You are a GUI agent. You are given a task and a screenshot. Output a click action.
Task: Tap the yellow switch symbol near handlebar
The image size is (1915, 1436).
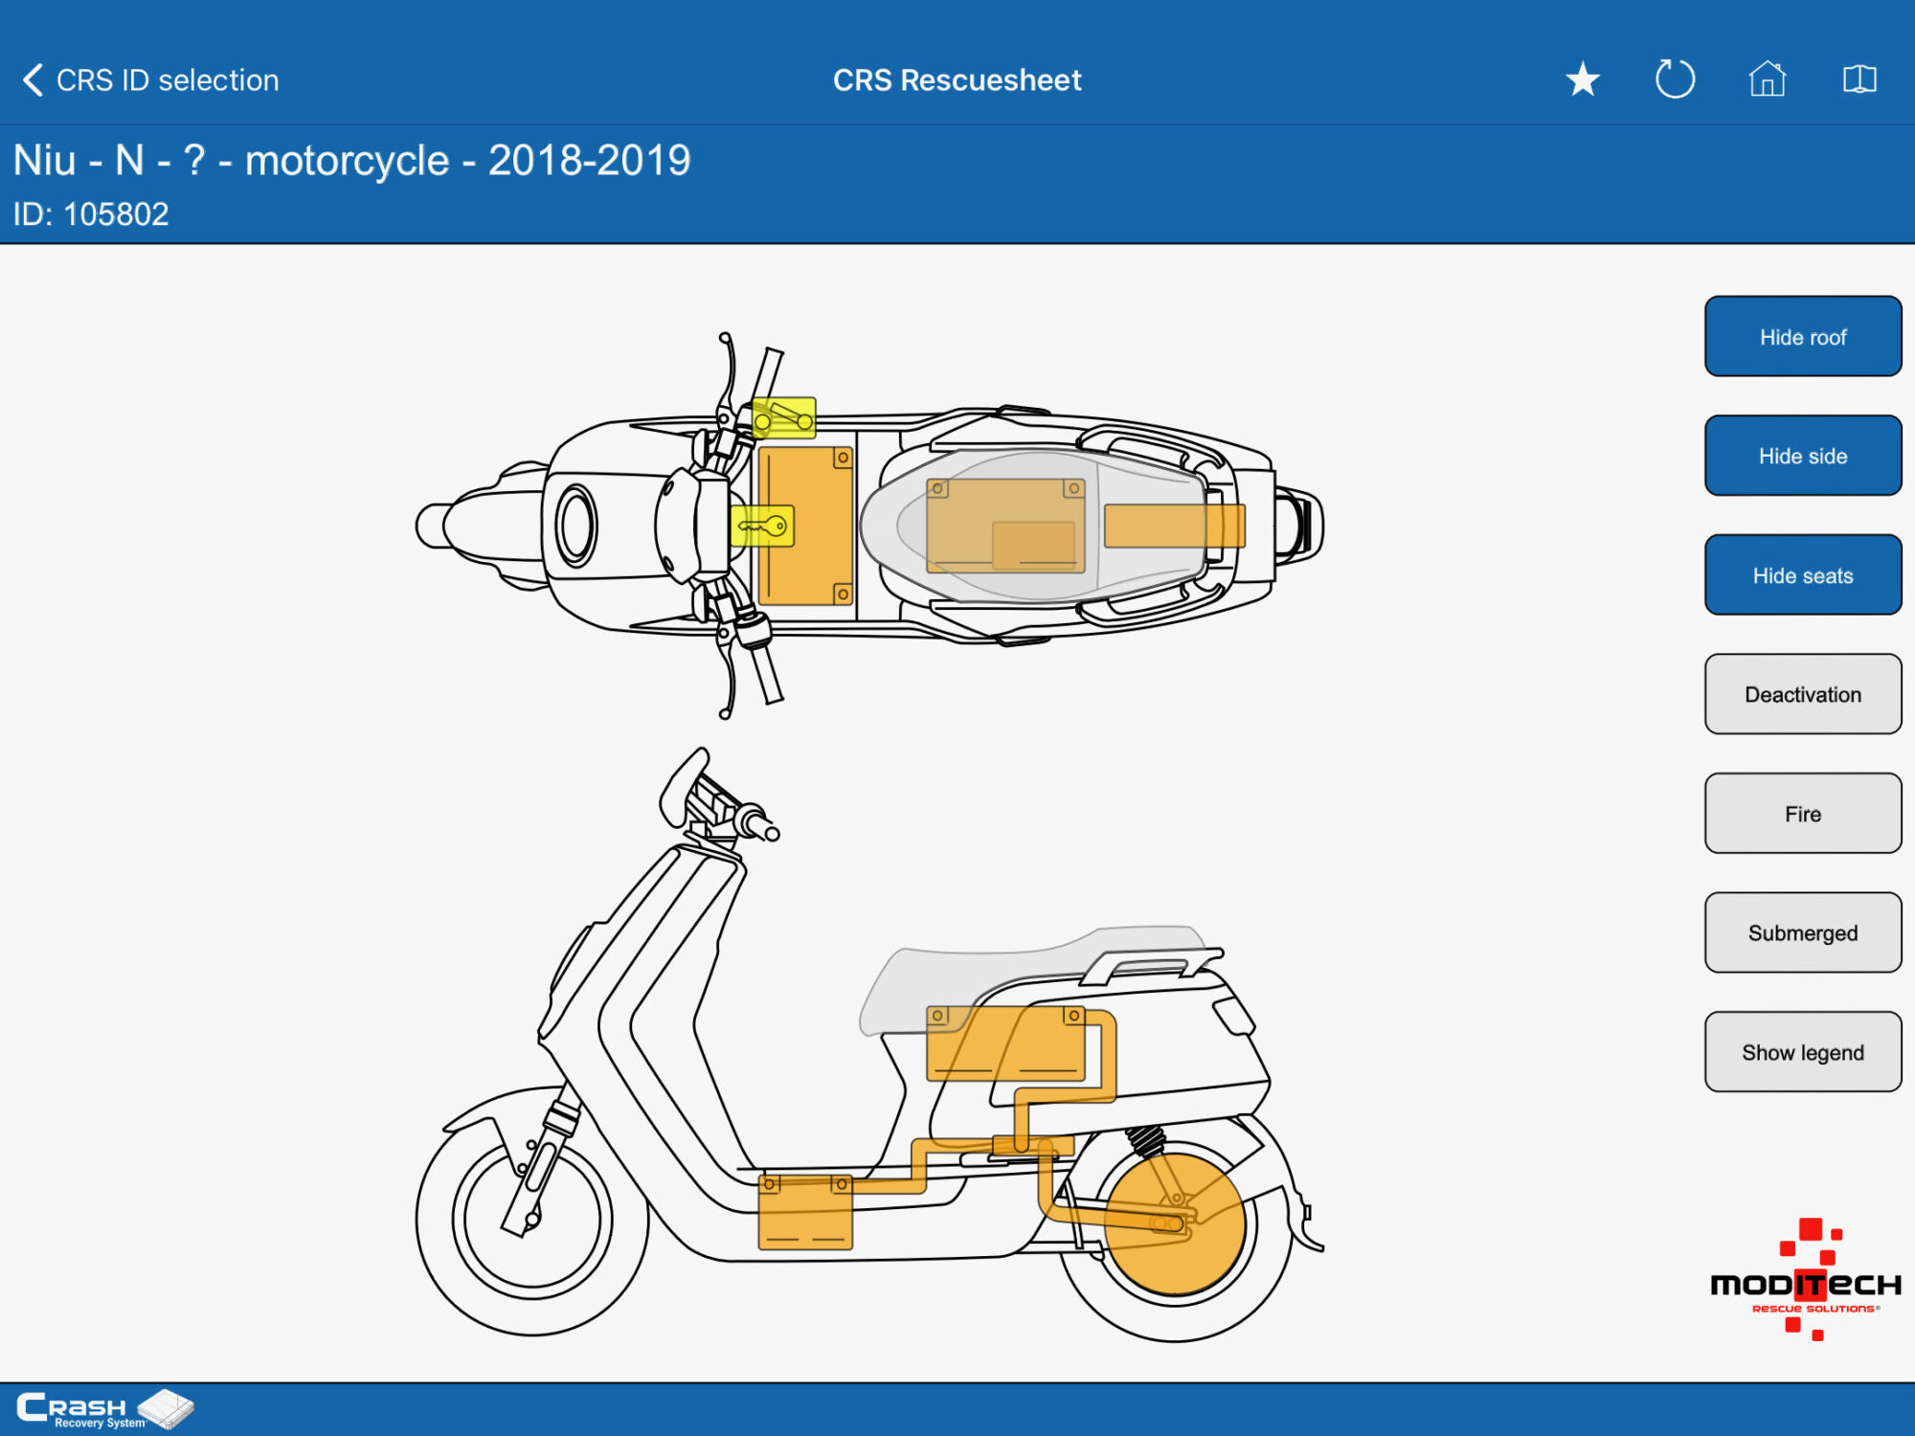(784, 418)
